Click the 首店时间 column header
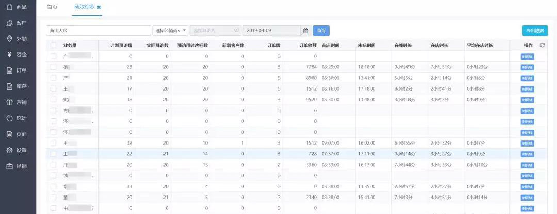Image resolution: width=557 pixels, height=214 pixels. point(331,46)
